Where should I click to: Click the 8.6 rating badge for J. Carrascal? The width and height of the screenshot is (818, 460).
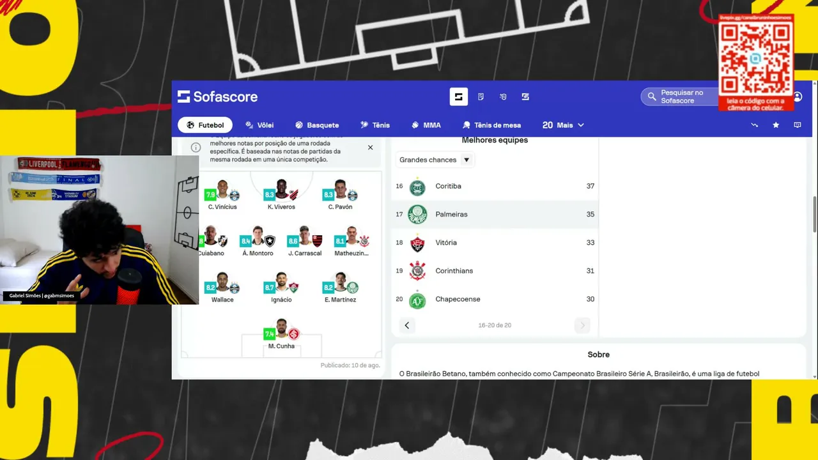point(293,241)
